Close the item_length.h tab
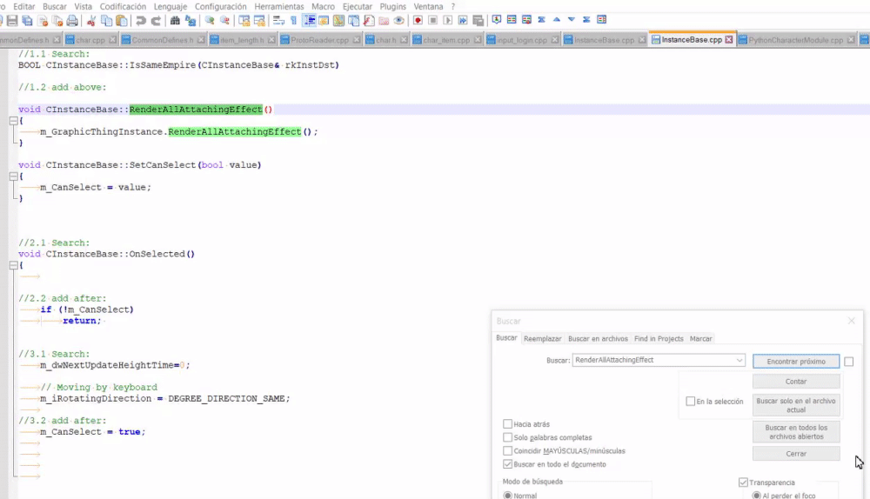870x499 pixels. pos(271,40)
